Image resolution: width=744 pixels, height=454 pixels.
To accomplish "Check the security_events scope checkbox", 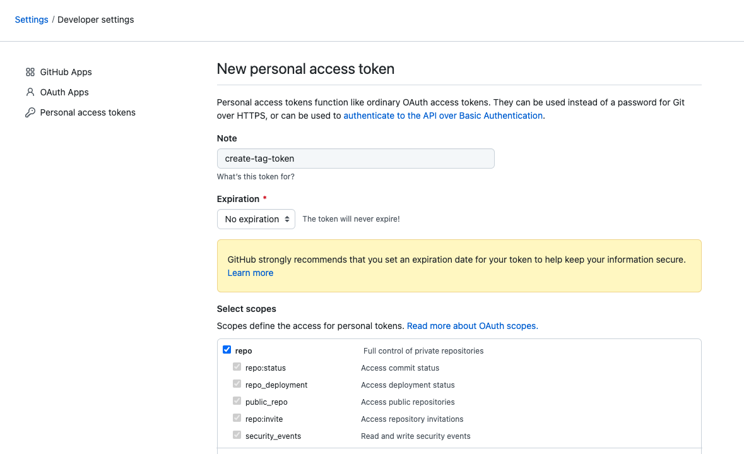I will click(x=237, y=434).
